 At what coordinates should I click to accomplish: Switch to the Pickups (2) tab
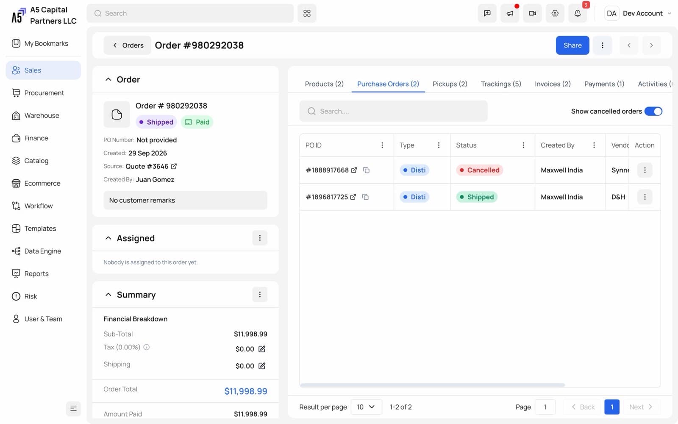(450, 84)
